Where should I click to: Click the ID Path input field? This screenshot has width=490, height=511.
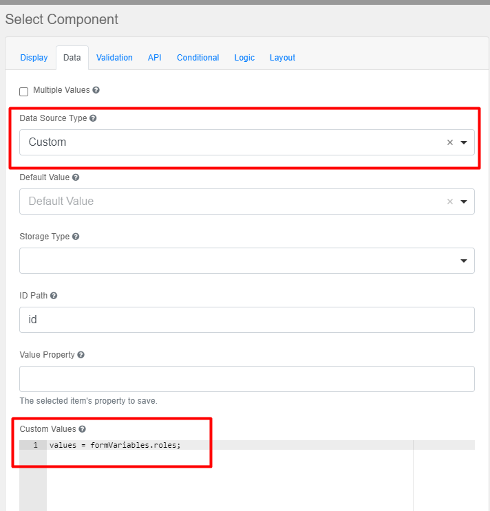point(247,320)
